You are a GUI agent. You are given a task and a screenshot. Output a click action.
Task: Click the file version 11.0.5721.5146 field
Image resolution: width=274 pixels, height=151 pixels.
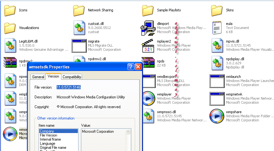[x=68, y=87]
